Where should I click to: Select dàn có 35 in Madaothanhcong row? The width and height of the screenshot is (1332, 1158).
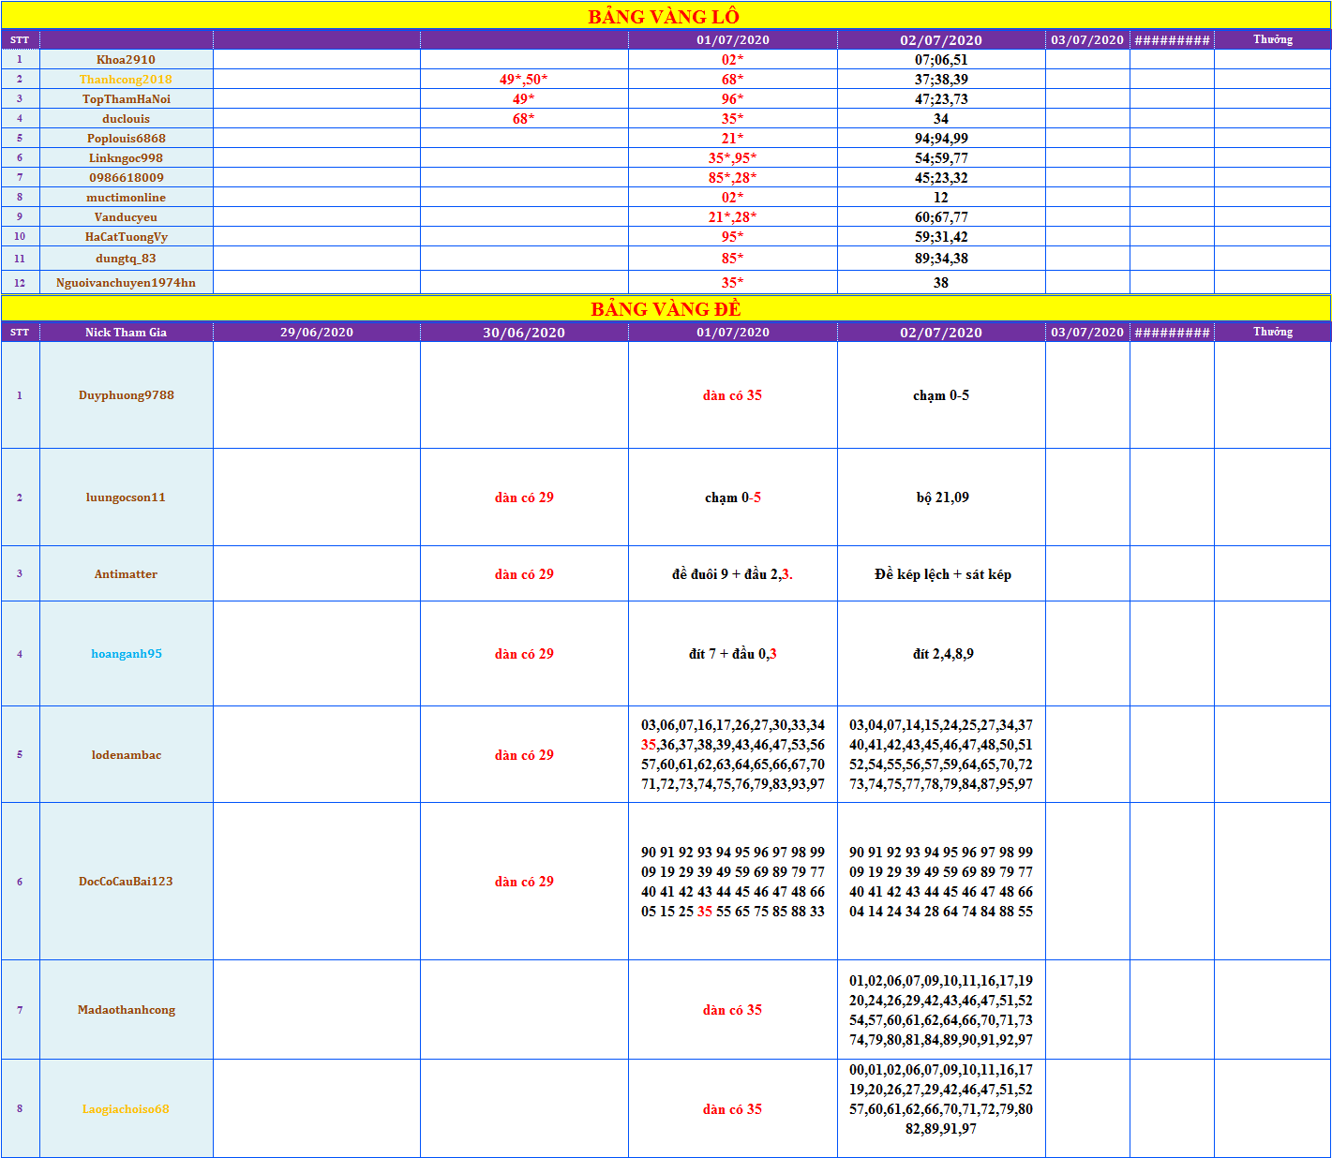coord(733,1009)
